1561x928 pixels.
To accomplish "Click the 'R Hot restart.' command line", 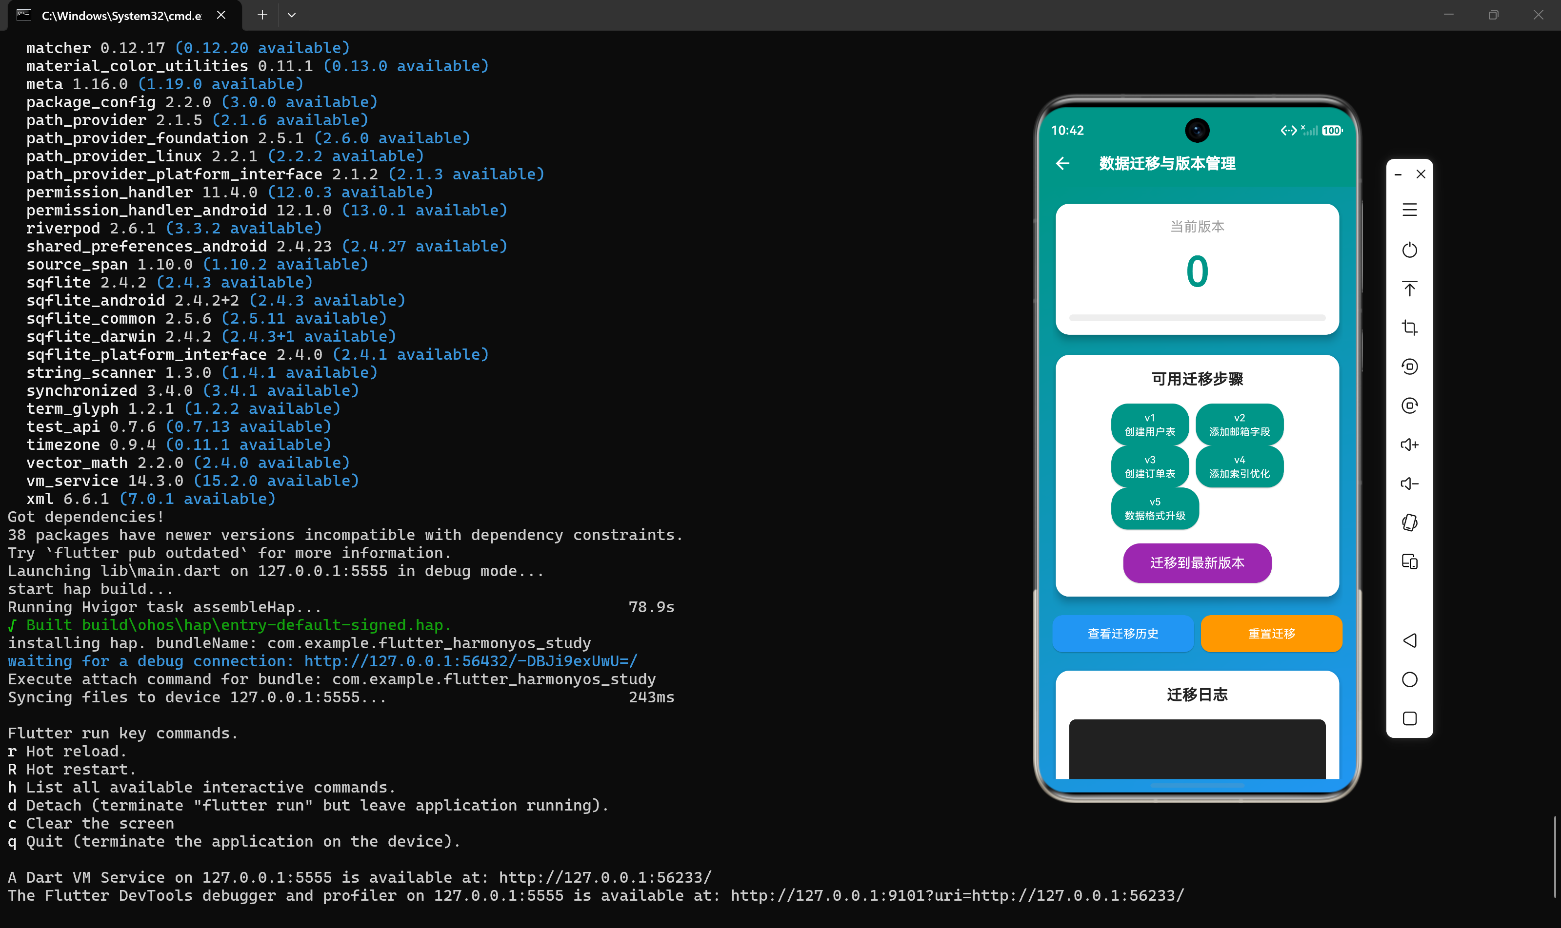I will tap(72, 769).
